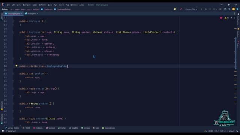Click the Search Everywhere magnifier icon
The image size is (240, 135).
[x=229, y=9]
